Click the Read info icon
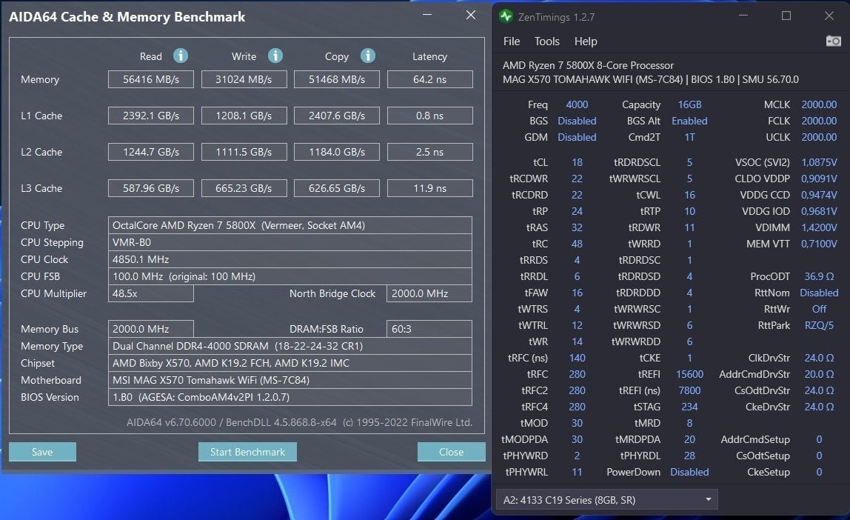This screenshot has height=520, width=850. (x=180, y=56)
